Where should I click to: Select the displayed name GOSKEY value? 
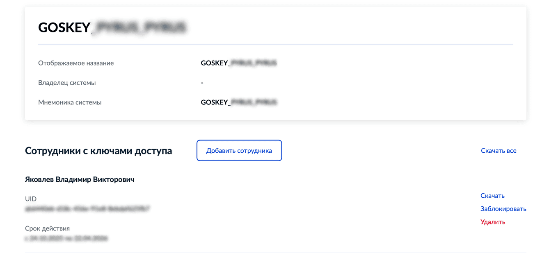238,63
